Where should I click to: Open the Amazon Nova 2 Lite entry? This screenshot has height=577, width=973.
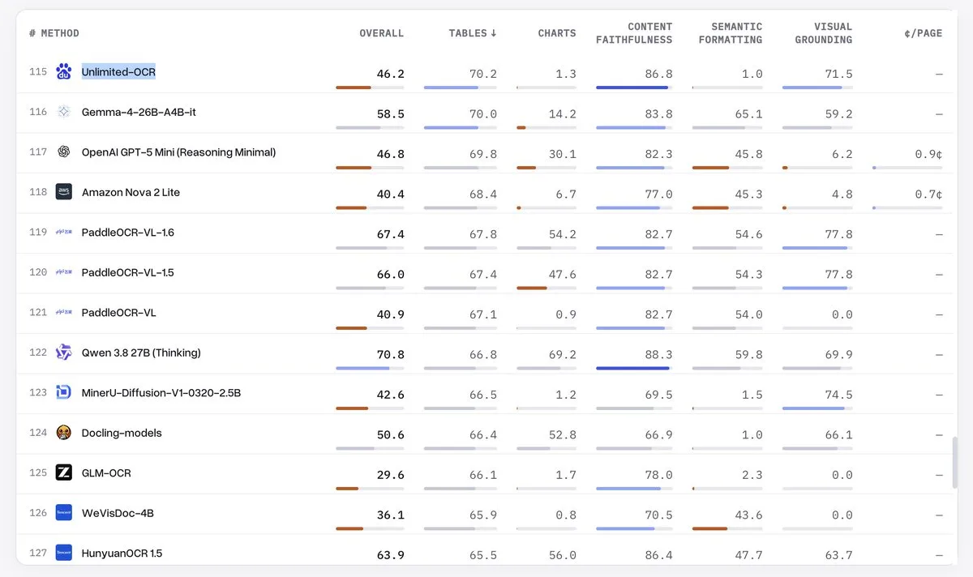coord(131,192)
